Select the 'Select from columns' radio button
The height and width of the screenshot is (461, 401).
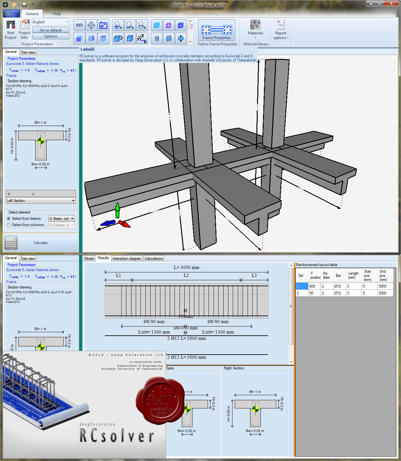[9, 225]
